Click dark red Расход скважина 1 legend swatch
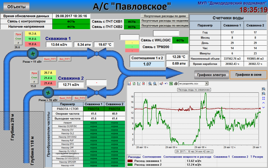This screenshot has width=268, height=168. click(130, 161)
